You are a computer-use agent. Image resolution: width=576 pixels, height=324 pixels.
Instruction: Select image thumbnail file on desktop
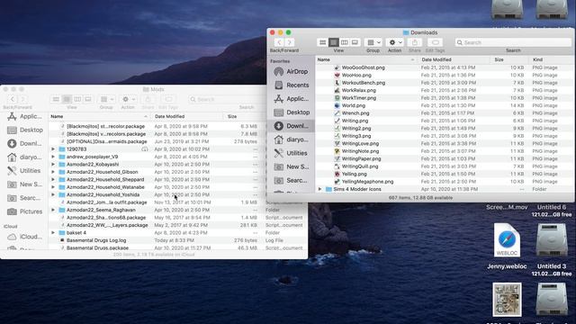click(507, 300)
